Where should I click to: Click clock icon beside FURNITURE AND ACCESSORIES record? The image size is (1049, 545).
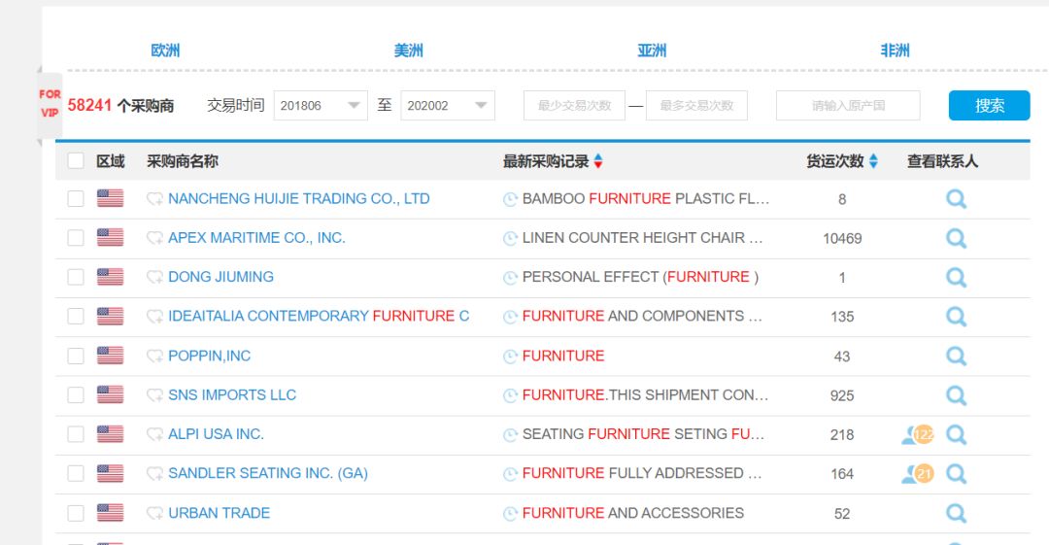pyautogui.click(x=511, y=514)
